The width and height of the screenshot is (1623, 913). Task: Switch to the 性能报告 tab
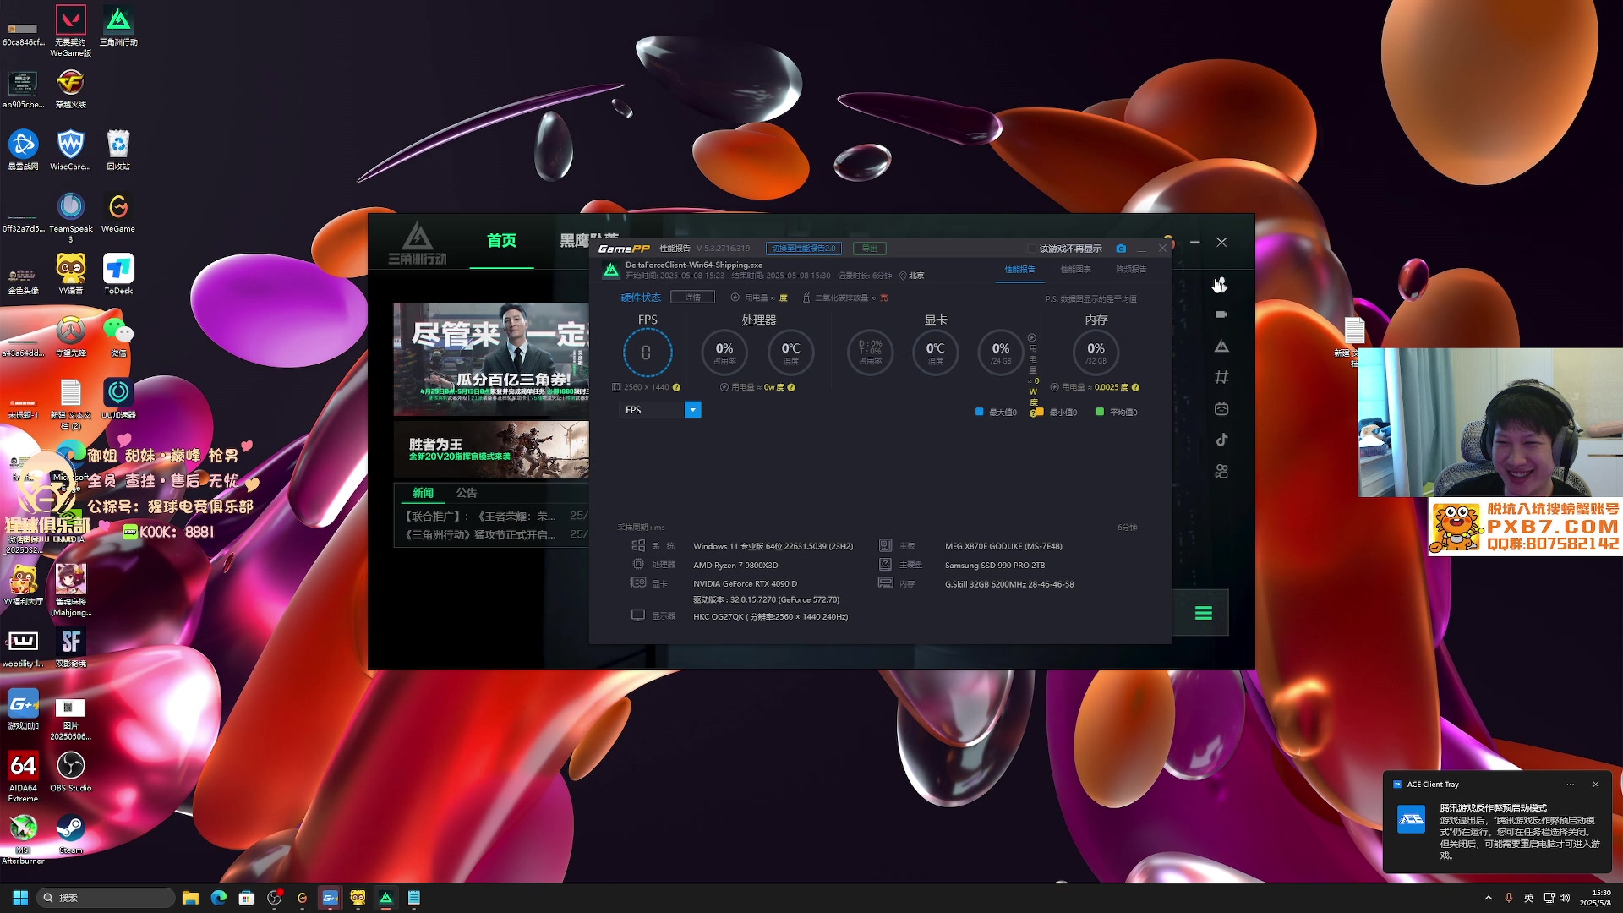[x=1019, y=270]
